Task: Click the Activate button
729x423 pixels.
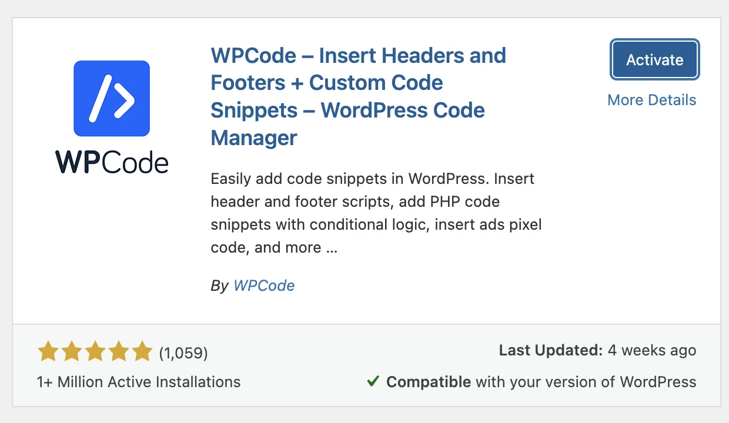Action: point(655,60)
